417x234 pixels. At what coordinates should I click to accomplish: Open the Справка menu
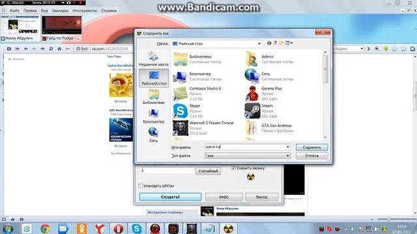click(x=109, y=10)
